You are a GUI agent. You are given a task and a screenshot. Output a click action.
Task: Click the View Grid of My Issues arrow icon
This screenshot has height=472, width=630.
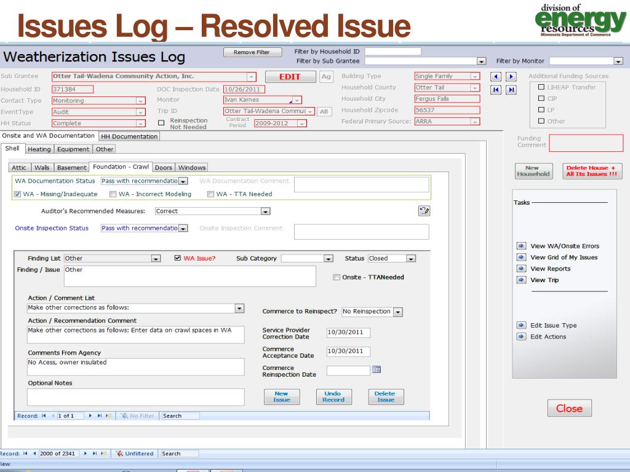(521, 258)
